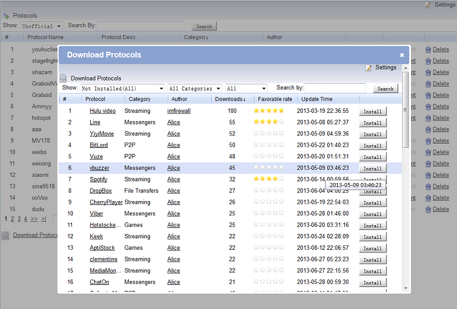The height and width of the screenshot is (309, 457).
Task: Click the Search By field in background page
Action: point(141,26)
